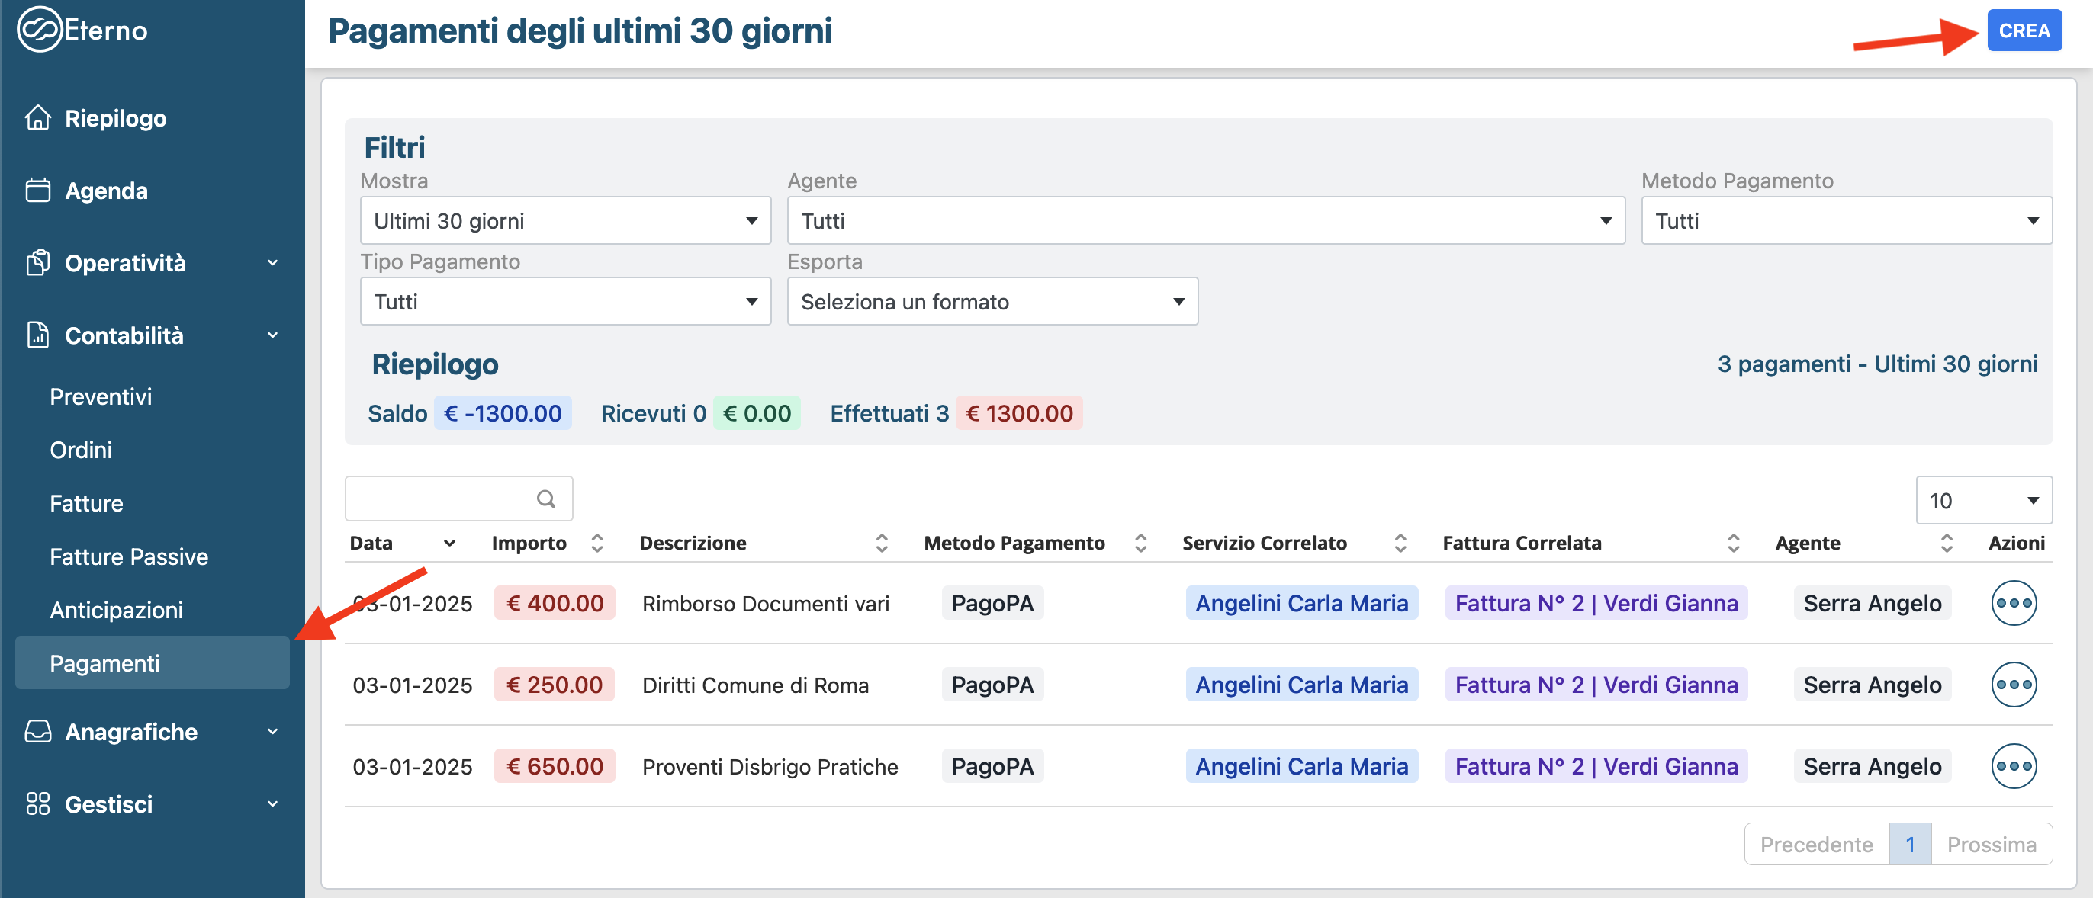The height and width of the screenshot is (898, 2093).
Task: Open the Mostra period dropdown
Action: (x=564, y=221)
